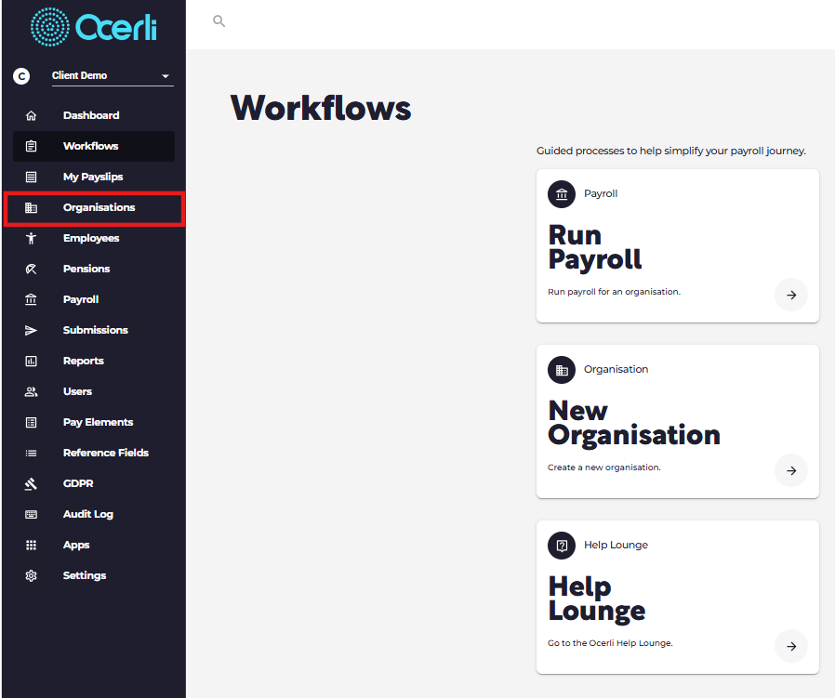
Task: Click the GDPR gavel icon
Action: 32,483
